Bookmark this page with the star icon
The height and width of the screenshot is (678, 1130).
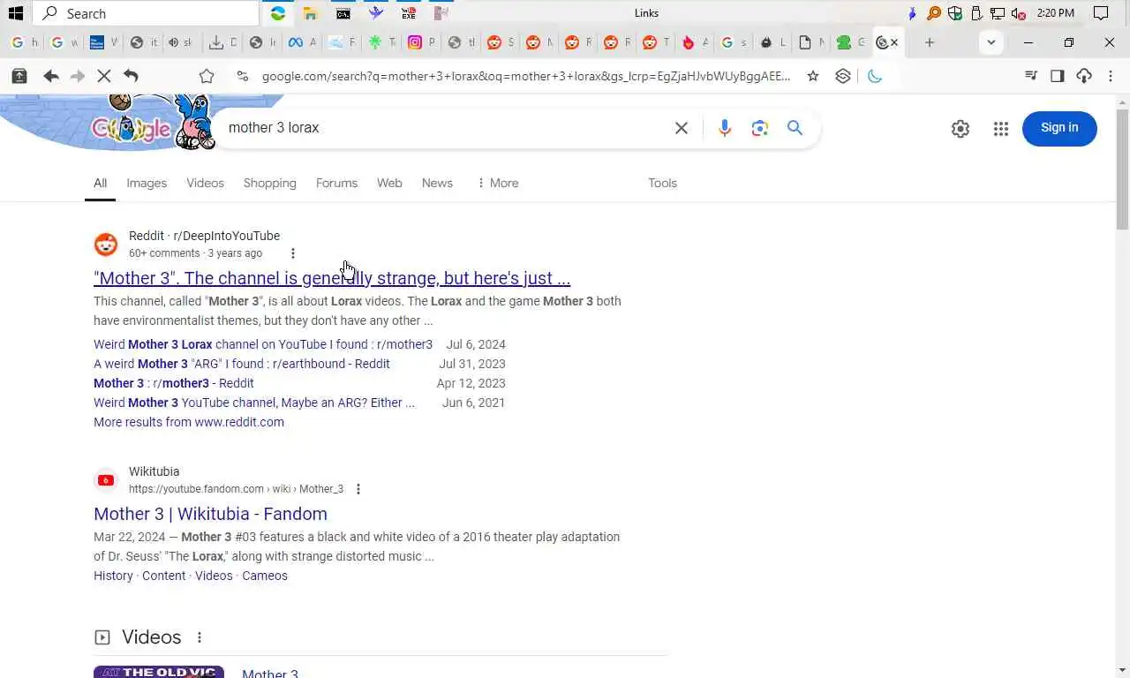pyautogui.click(x=813, y=76)
